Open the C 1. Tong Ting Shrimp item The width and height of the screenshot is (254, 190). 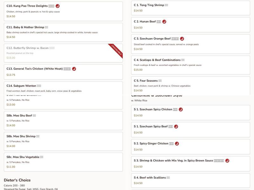(x=190, y=8)
